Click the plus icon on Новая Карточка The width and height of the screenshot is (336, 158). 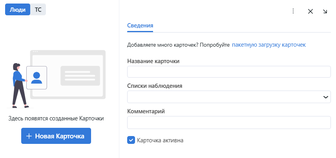click(29, 136)
